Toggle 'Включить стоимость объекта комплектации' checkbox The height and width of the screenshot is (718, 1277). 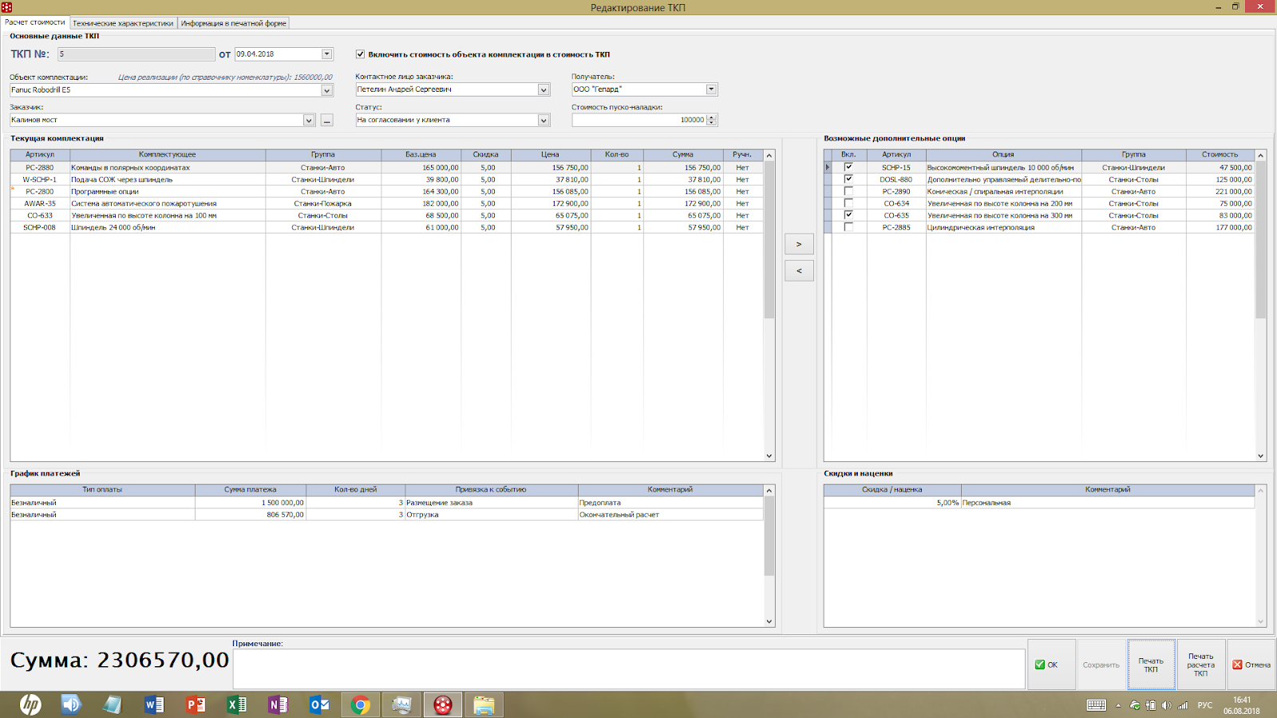(360, 54)
